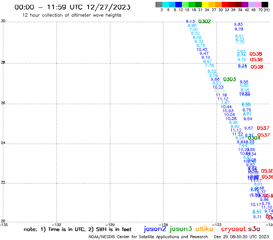Select the dark blue 12 ft legend swatch
The height and width of the screenshot is (240, 273).
179,4
